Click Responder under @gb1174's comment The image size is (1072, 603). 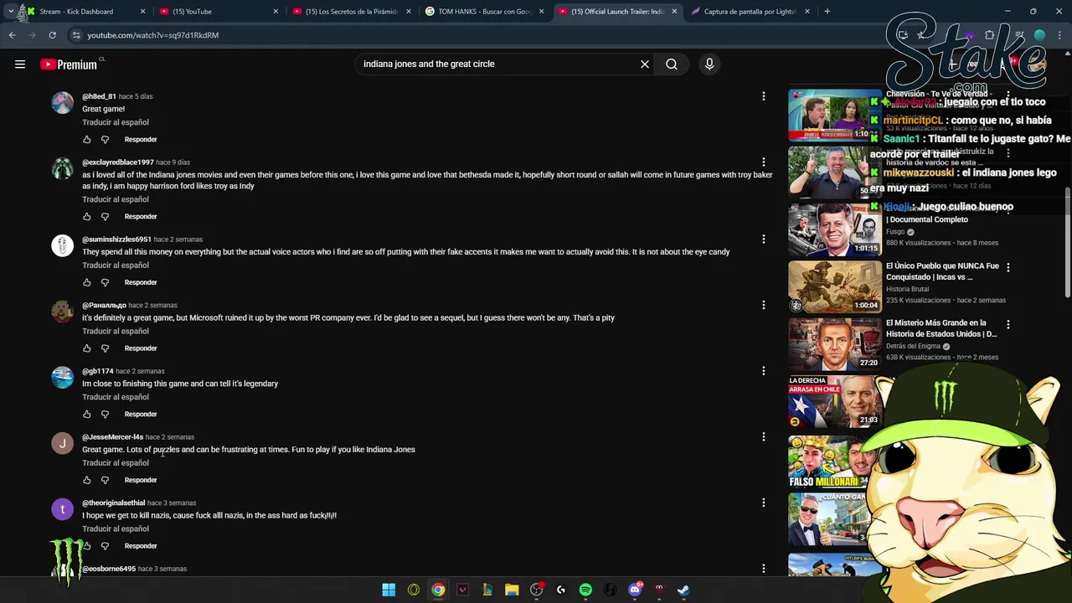tap(141, 415)
